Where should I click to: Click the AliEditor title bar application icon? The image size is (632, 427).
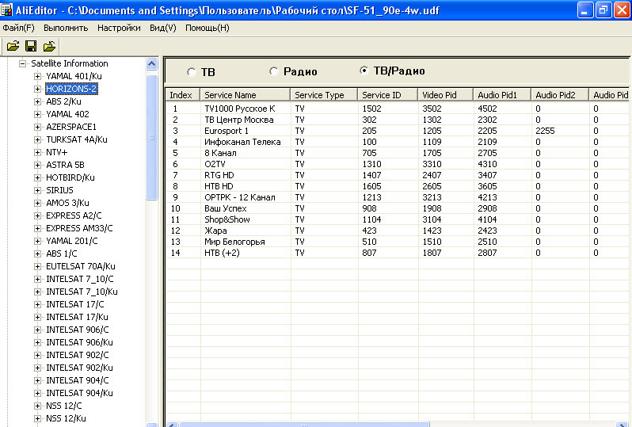coord(6,10)
